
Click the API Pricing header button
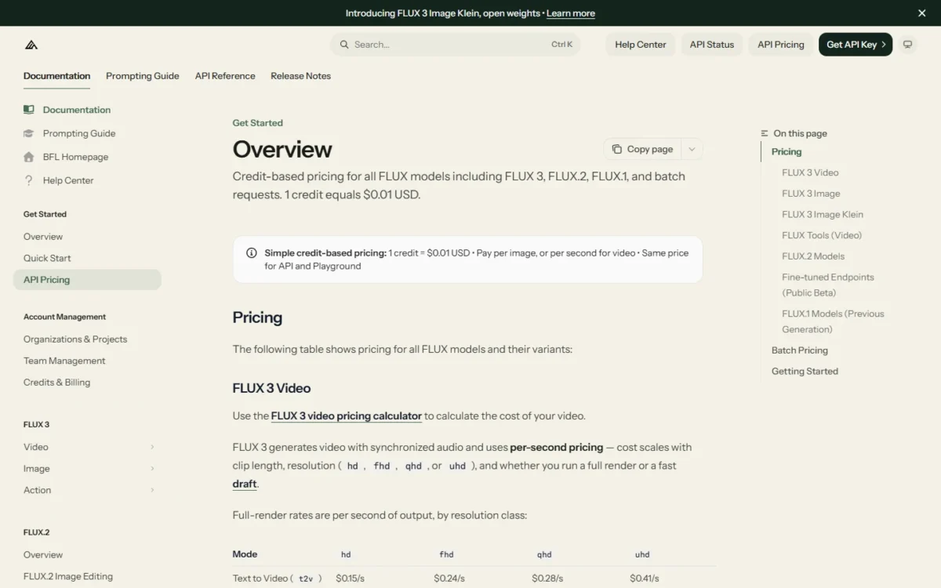(781, 45)
